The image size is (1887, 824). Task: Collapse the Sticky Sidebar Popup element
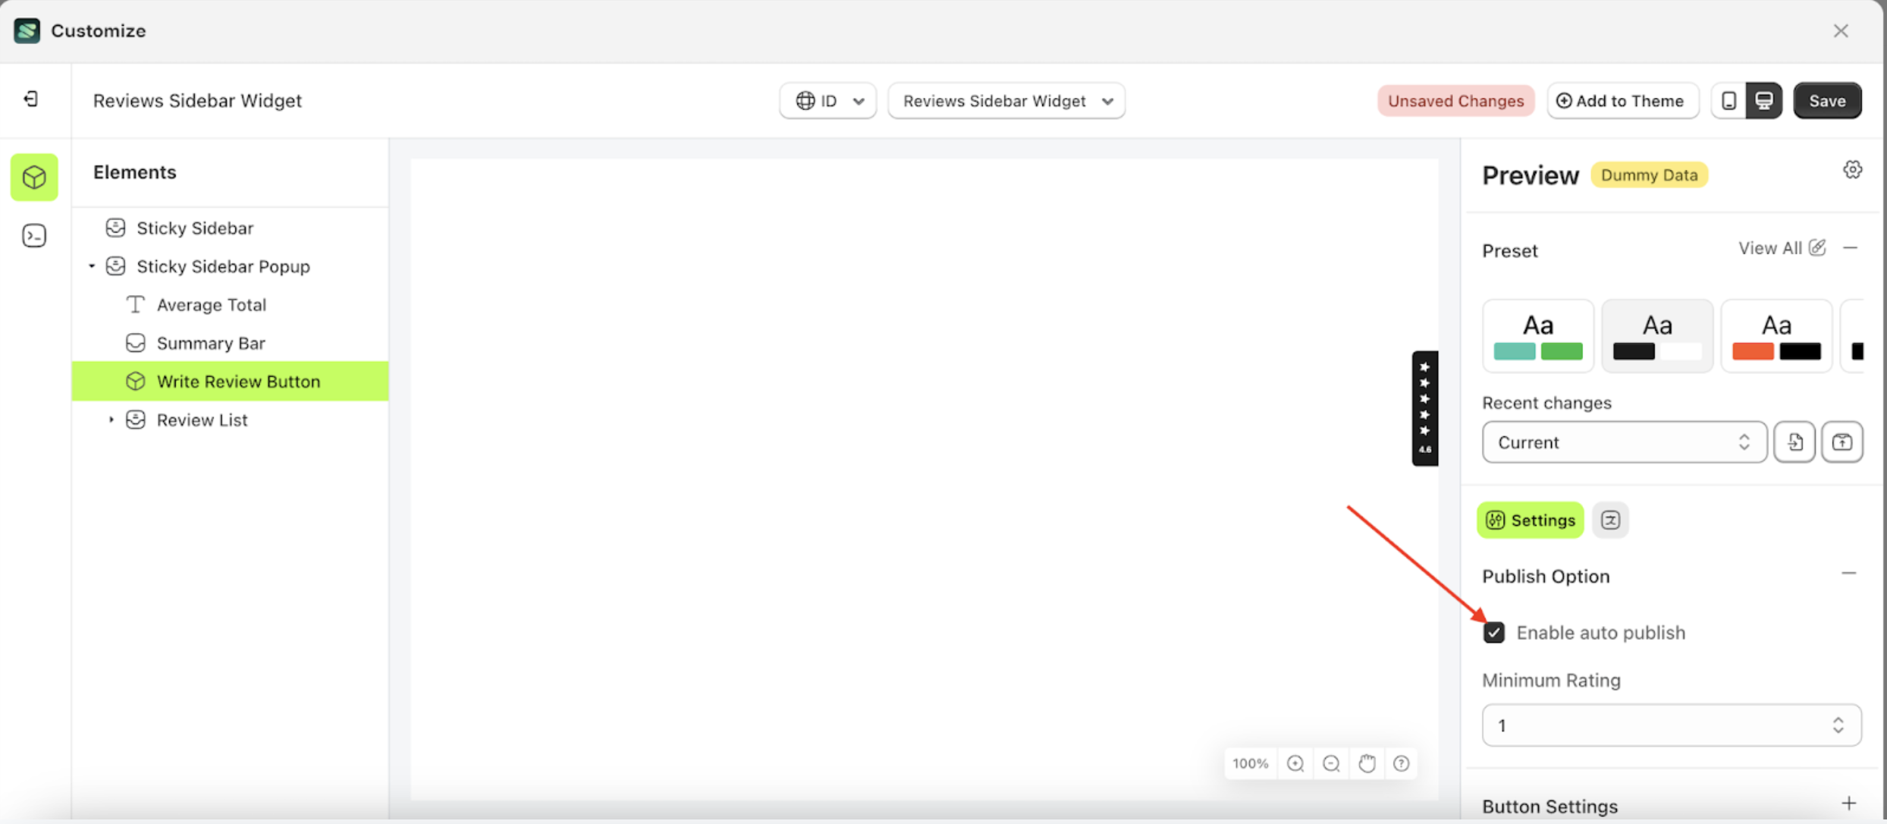[91, 266]
